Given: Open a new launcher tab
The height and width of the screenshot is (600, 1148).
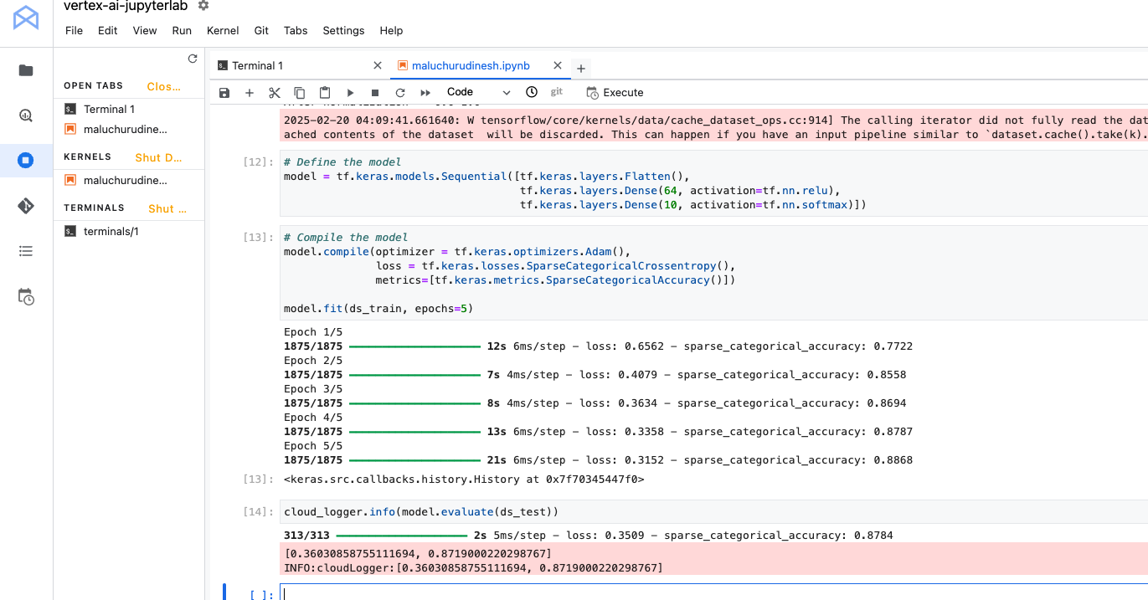Looking at the screenshot, I should (x=581, y=68).
